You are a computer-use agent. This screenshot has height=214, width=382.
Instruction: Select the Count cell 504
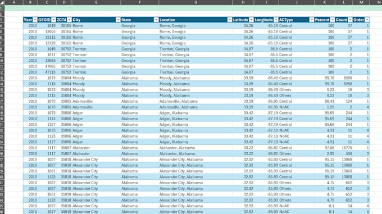pos(344,154)
